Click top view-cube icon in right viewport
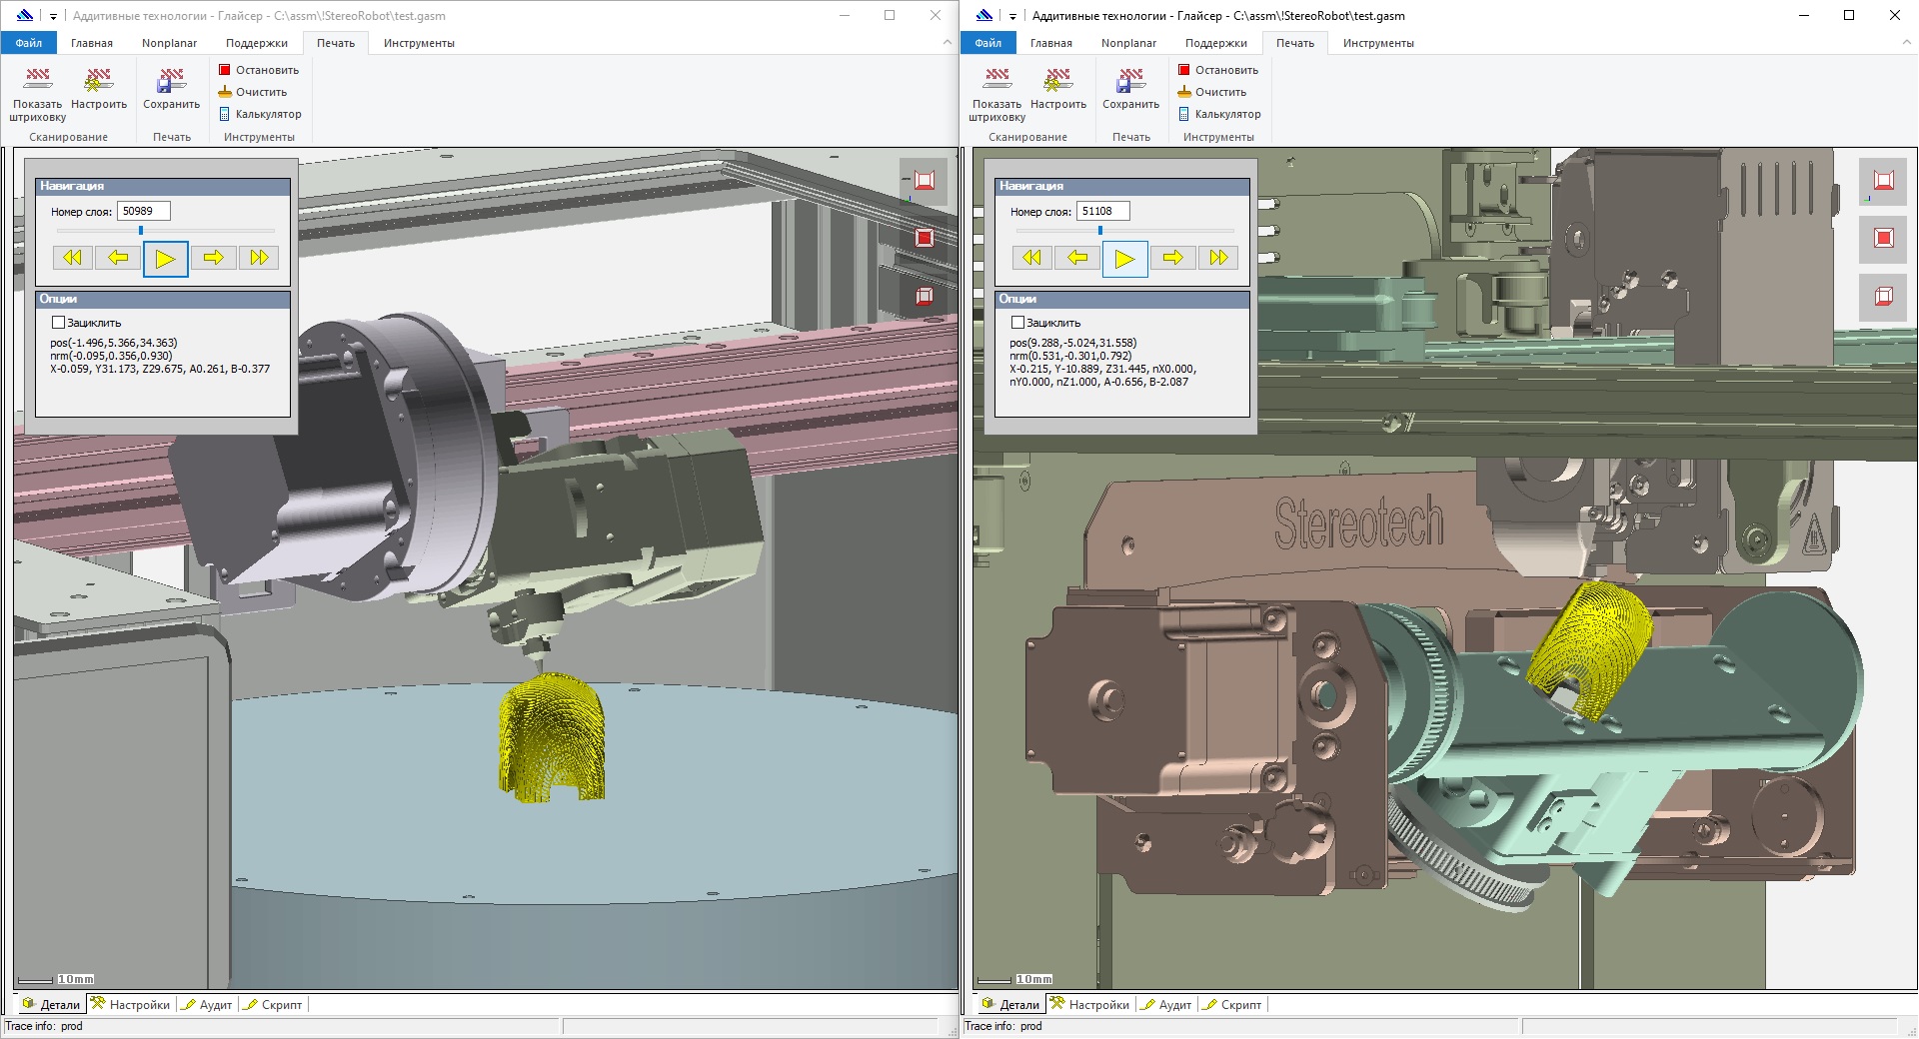This screenshot has height=1039, width=1919. (1883, 181)
